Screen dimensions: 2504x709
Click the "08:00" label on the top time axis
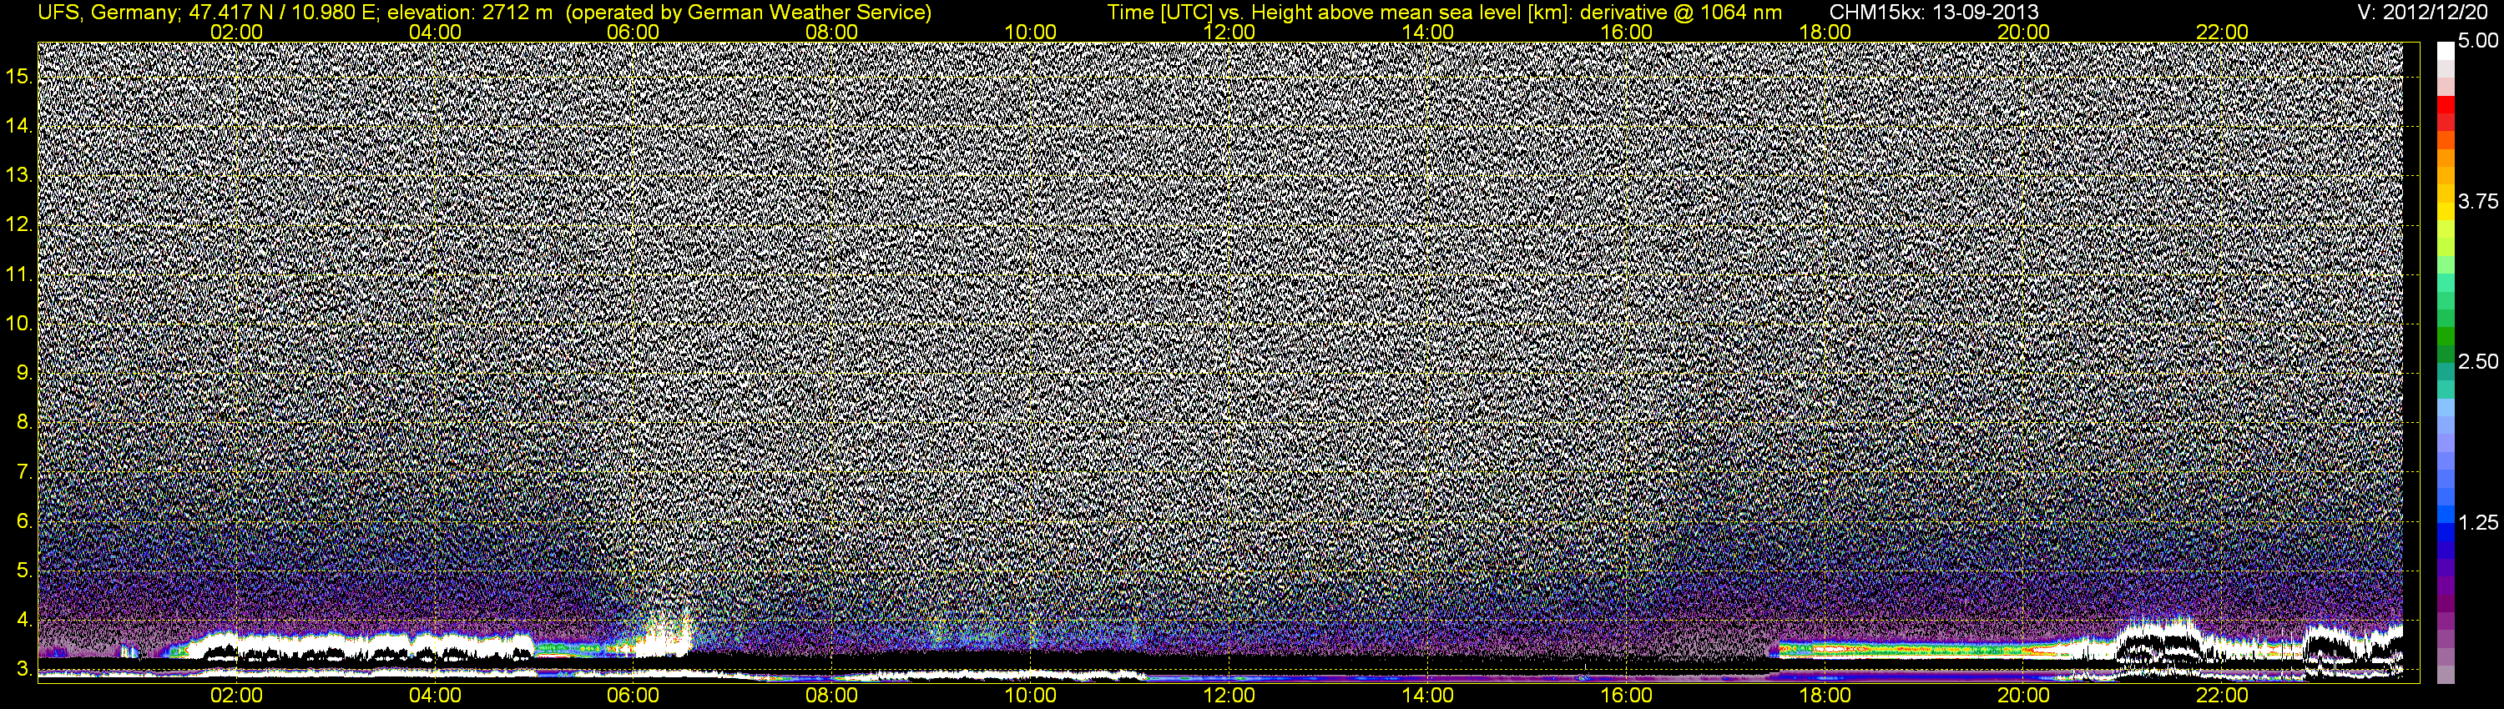(x=832, y=32)
